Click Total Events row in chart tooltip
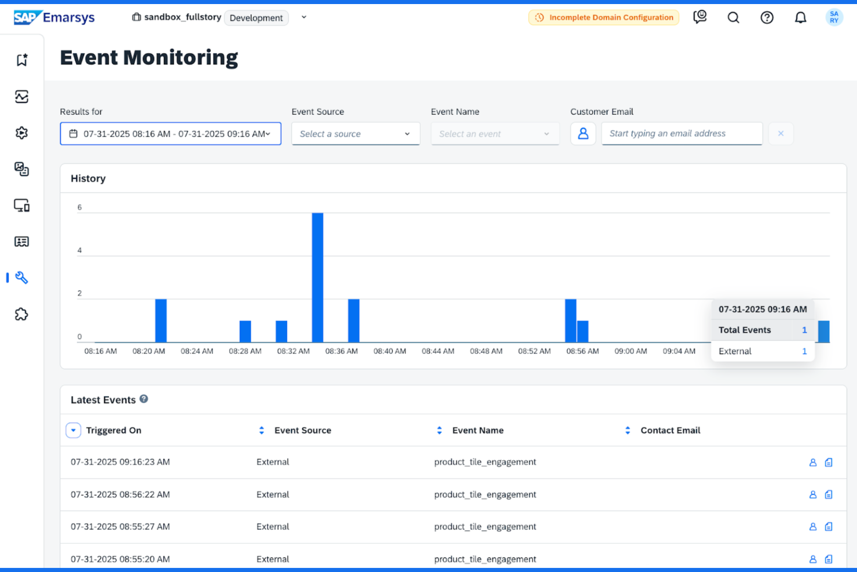This screenshot has width=857, height=572. 763,330
